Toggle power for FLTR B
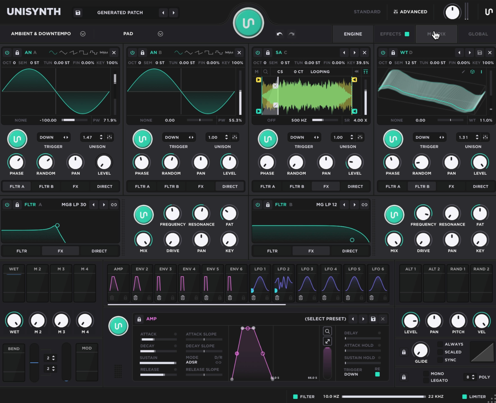Viewport: 496px width, 403px height. 258,205
